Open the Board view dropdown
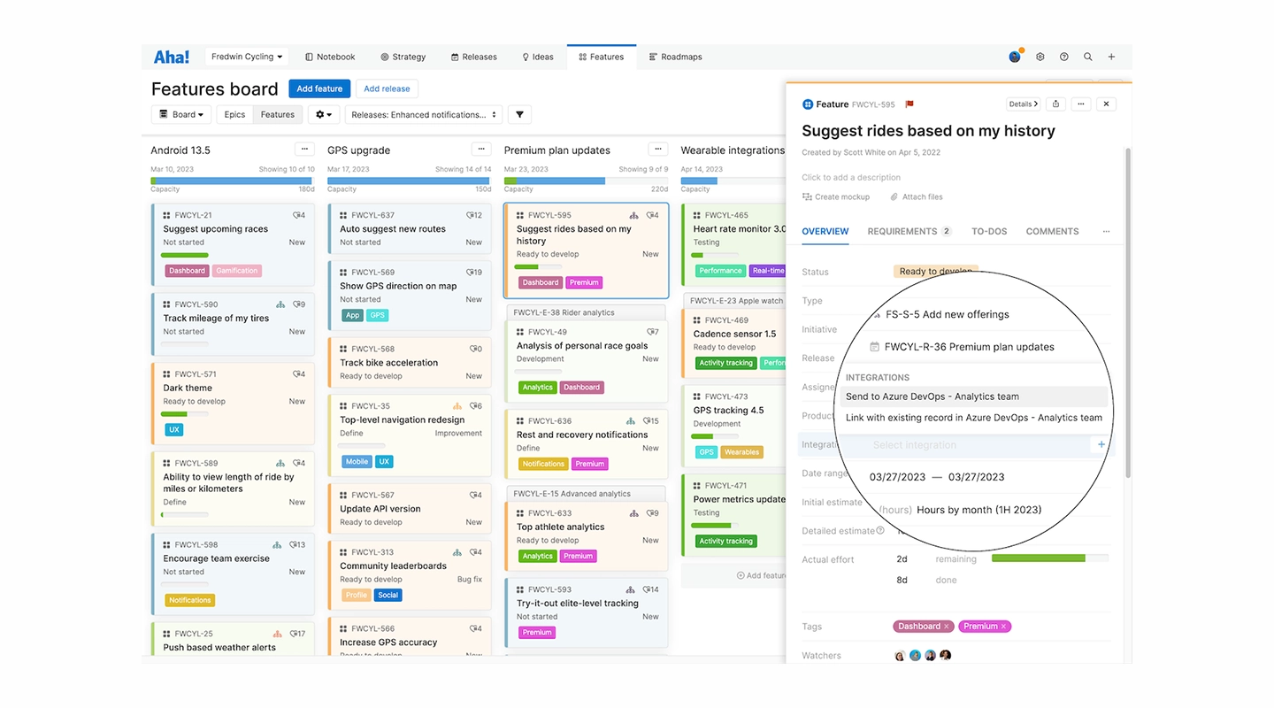 tap(181, 114)
